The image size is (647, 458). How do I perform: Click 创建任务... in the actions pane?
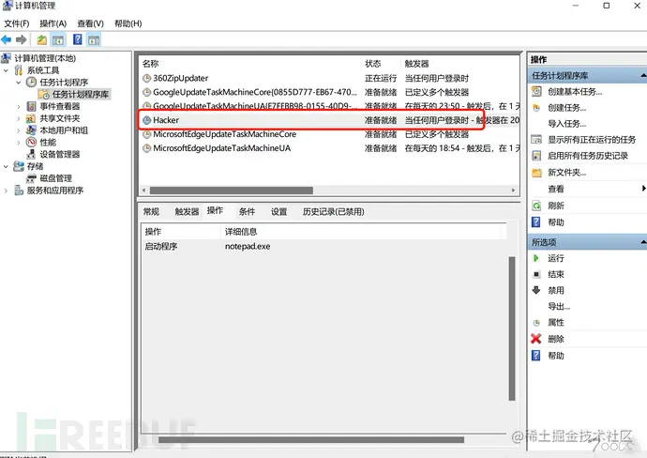[567, 108]
